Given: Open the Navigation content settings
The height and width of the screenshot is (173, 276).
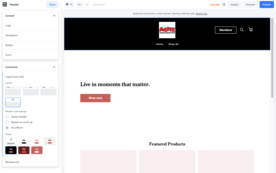Looking at the screenshot, I should coord(30,35).
